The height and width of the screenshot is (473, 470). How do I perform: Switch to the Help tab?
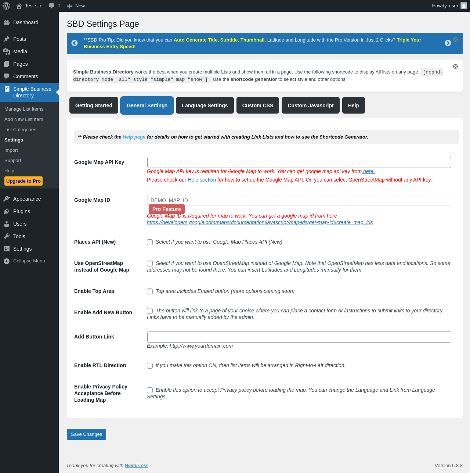(354, 105)
